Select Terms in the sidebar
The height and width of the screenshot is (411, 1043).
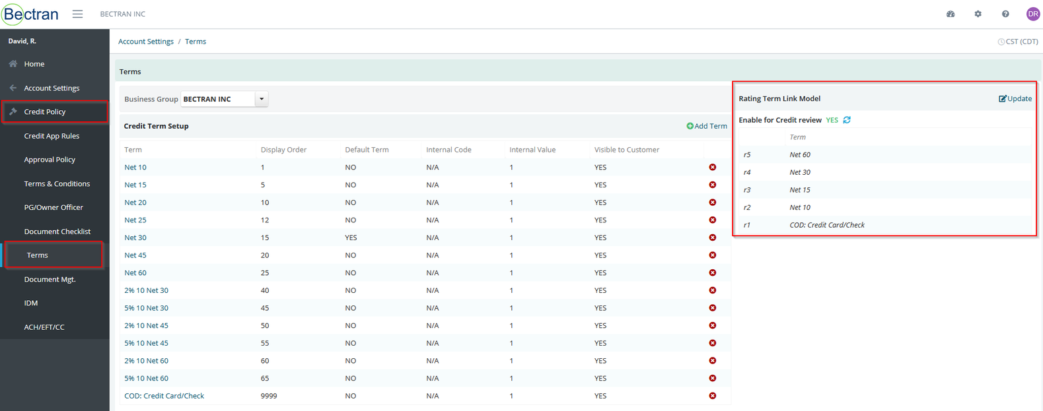pyautogui.click(x=38, y=255)
